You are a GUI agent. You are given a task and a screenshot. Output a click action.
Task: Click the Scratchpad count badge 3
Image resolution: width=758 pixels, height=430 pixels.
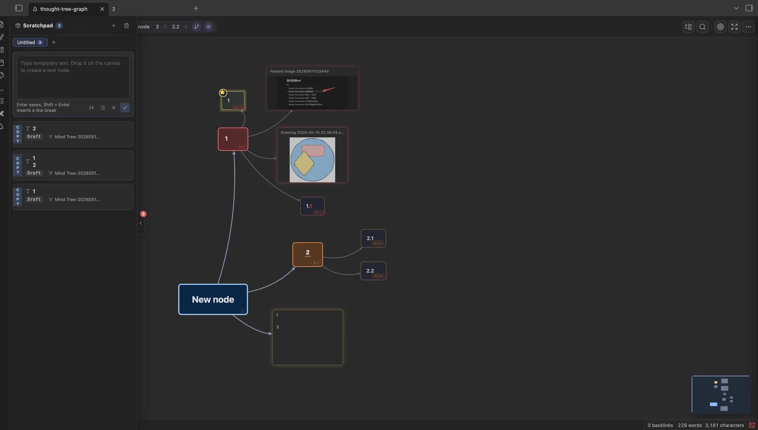(59, 25)
